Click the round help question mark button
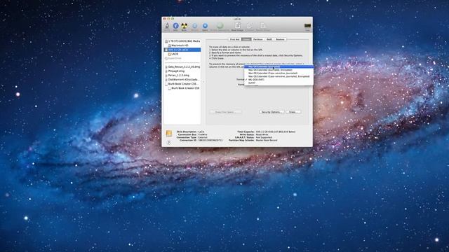The image size is (449, 252). 168,142
